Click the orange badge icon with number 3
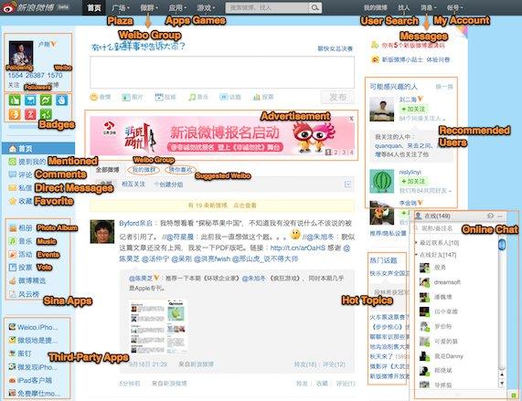 15,114
